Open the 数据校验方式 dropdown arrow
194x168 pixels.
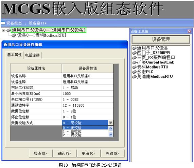tap(111, 123)
